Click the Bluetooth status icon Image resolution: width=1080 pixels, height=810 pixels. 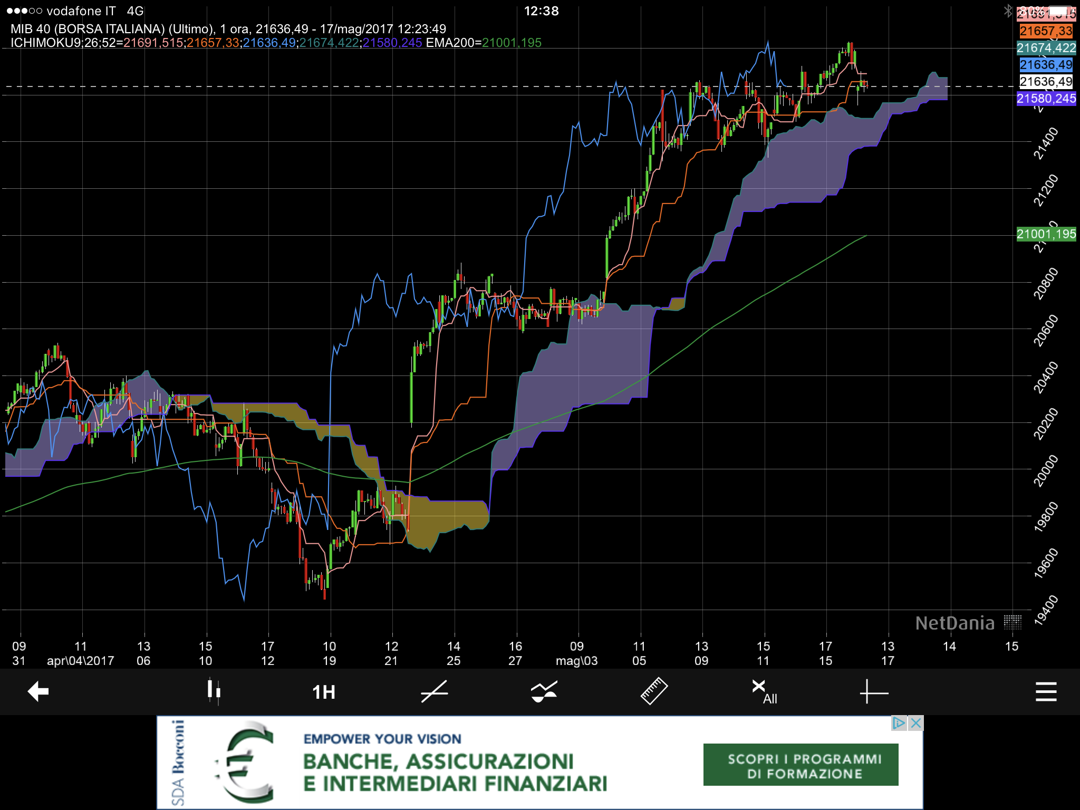[1008, 11]
